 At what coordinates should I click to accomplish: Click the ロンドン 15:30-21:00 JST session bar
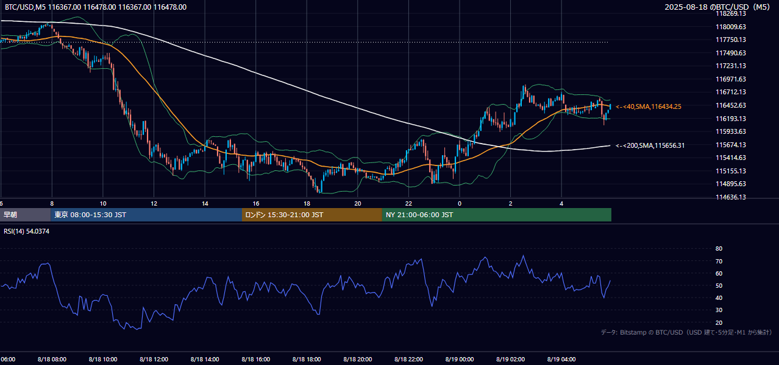point(312,215)
